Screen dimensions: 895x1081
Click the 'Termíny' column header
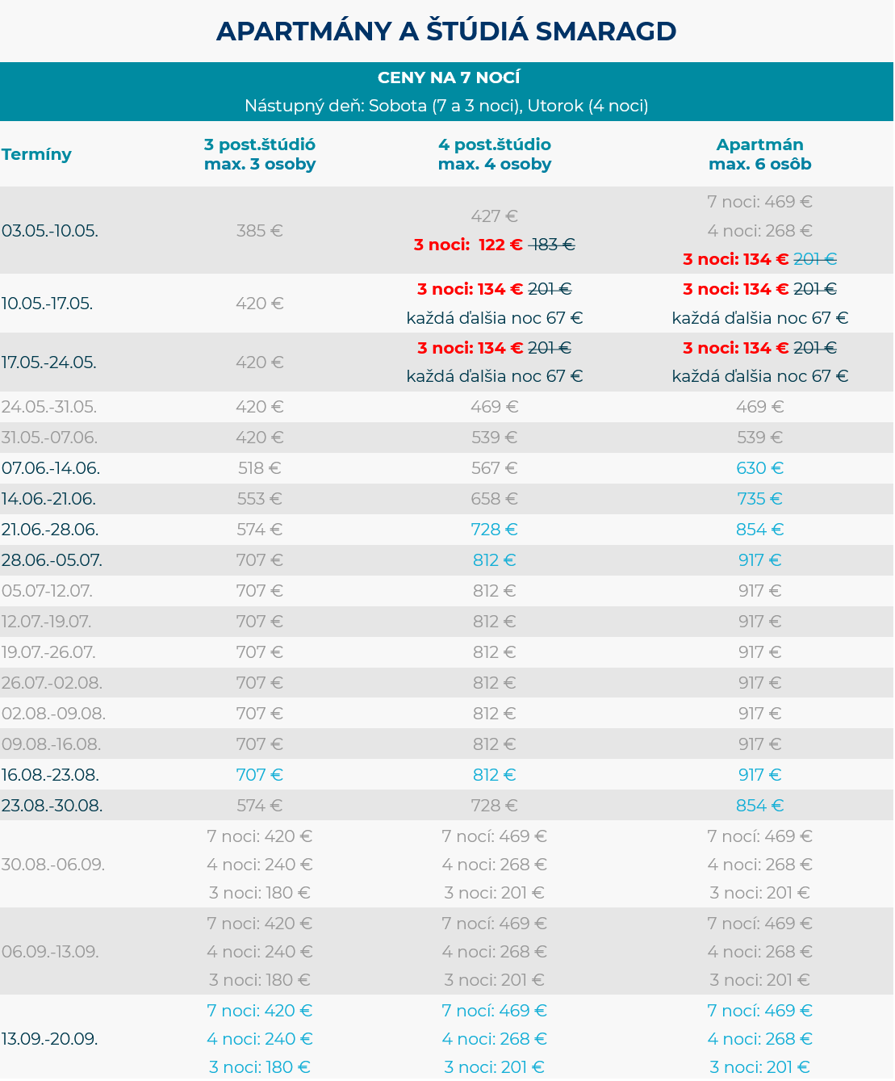(x=36, y=154)
